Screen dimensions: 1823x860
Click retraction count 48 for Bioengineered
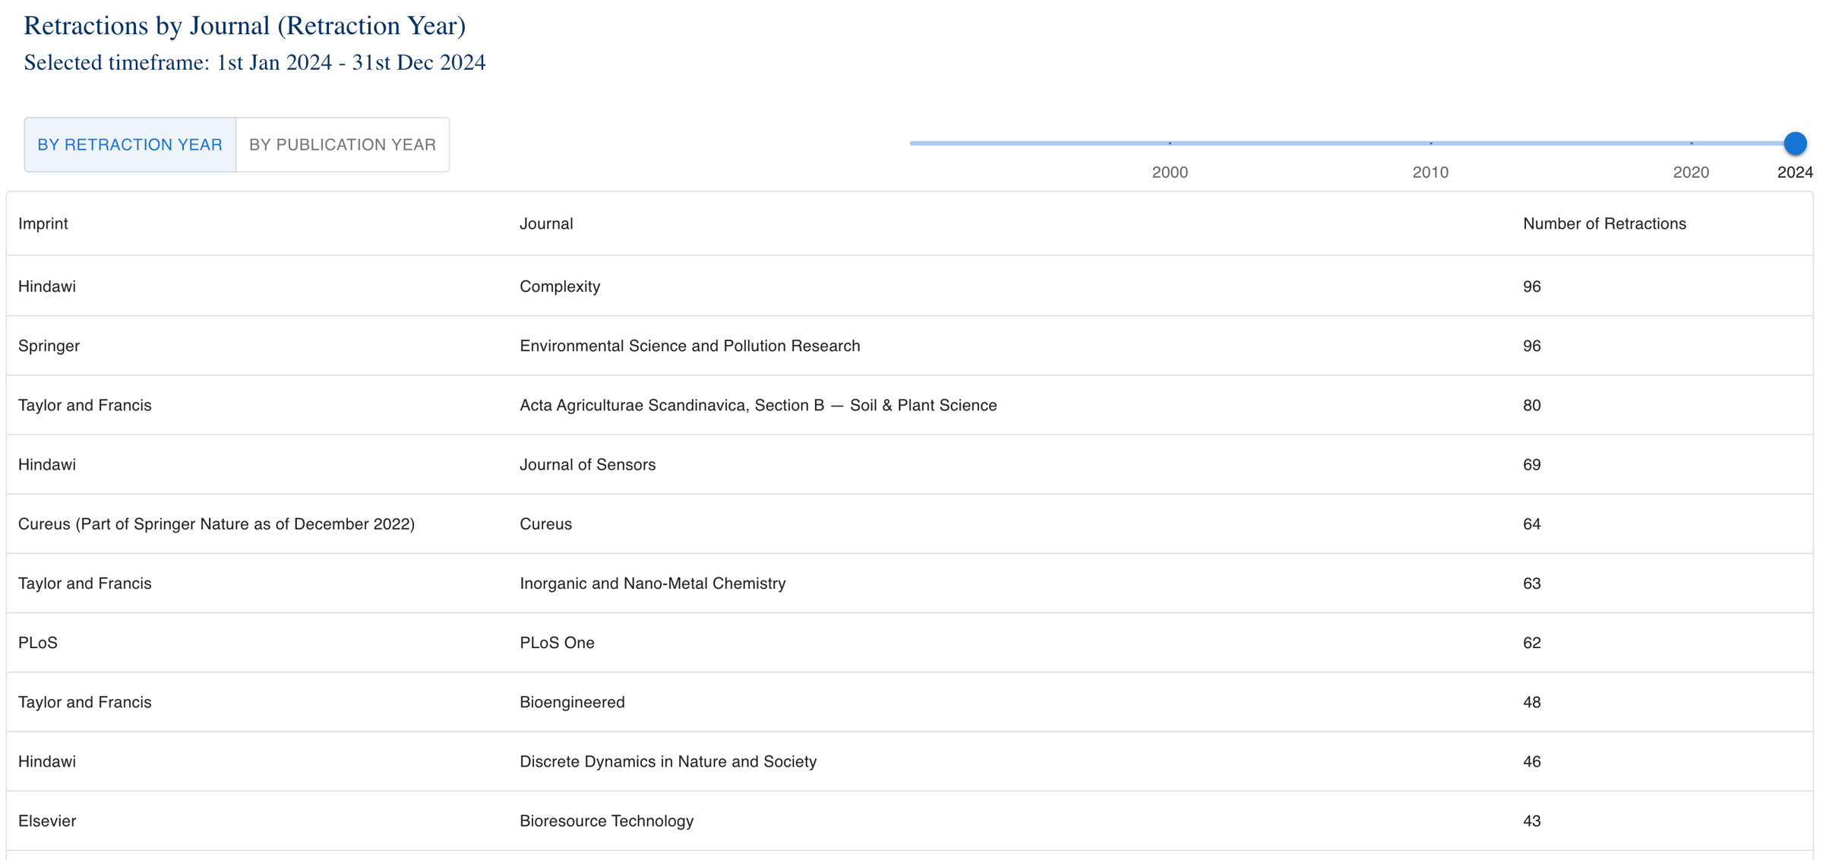(1531, 701)
